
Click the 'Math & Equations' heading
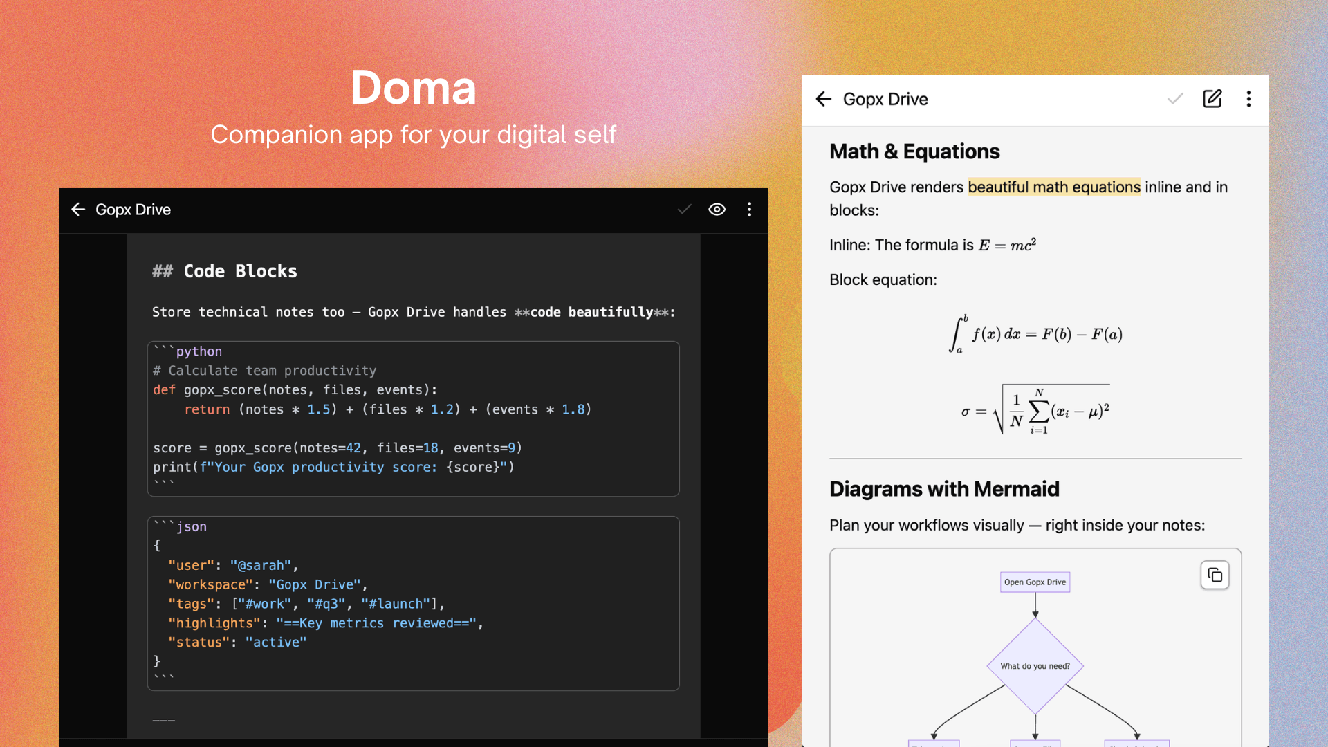[914, 151]
